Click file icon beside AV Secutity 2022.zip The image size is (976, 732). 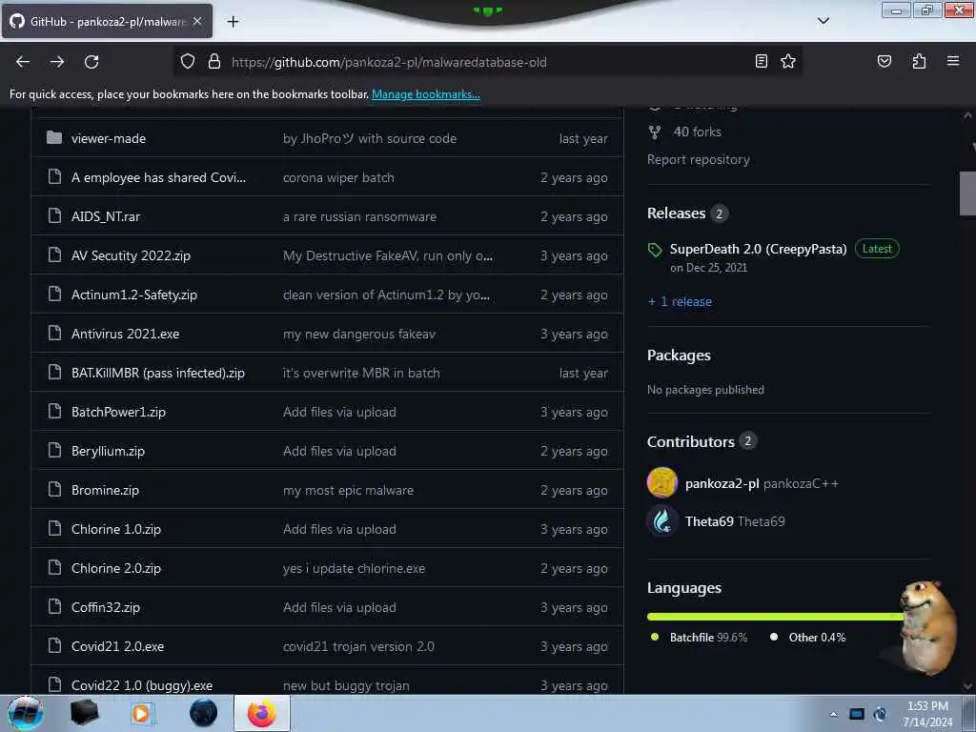(x=54, y=254)
